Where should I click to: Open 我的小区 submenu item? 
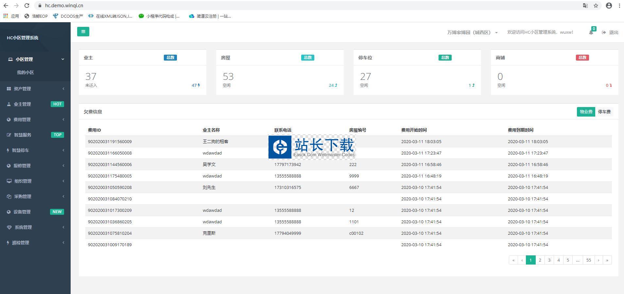[26, 72]
